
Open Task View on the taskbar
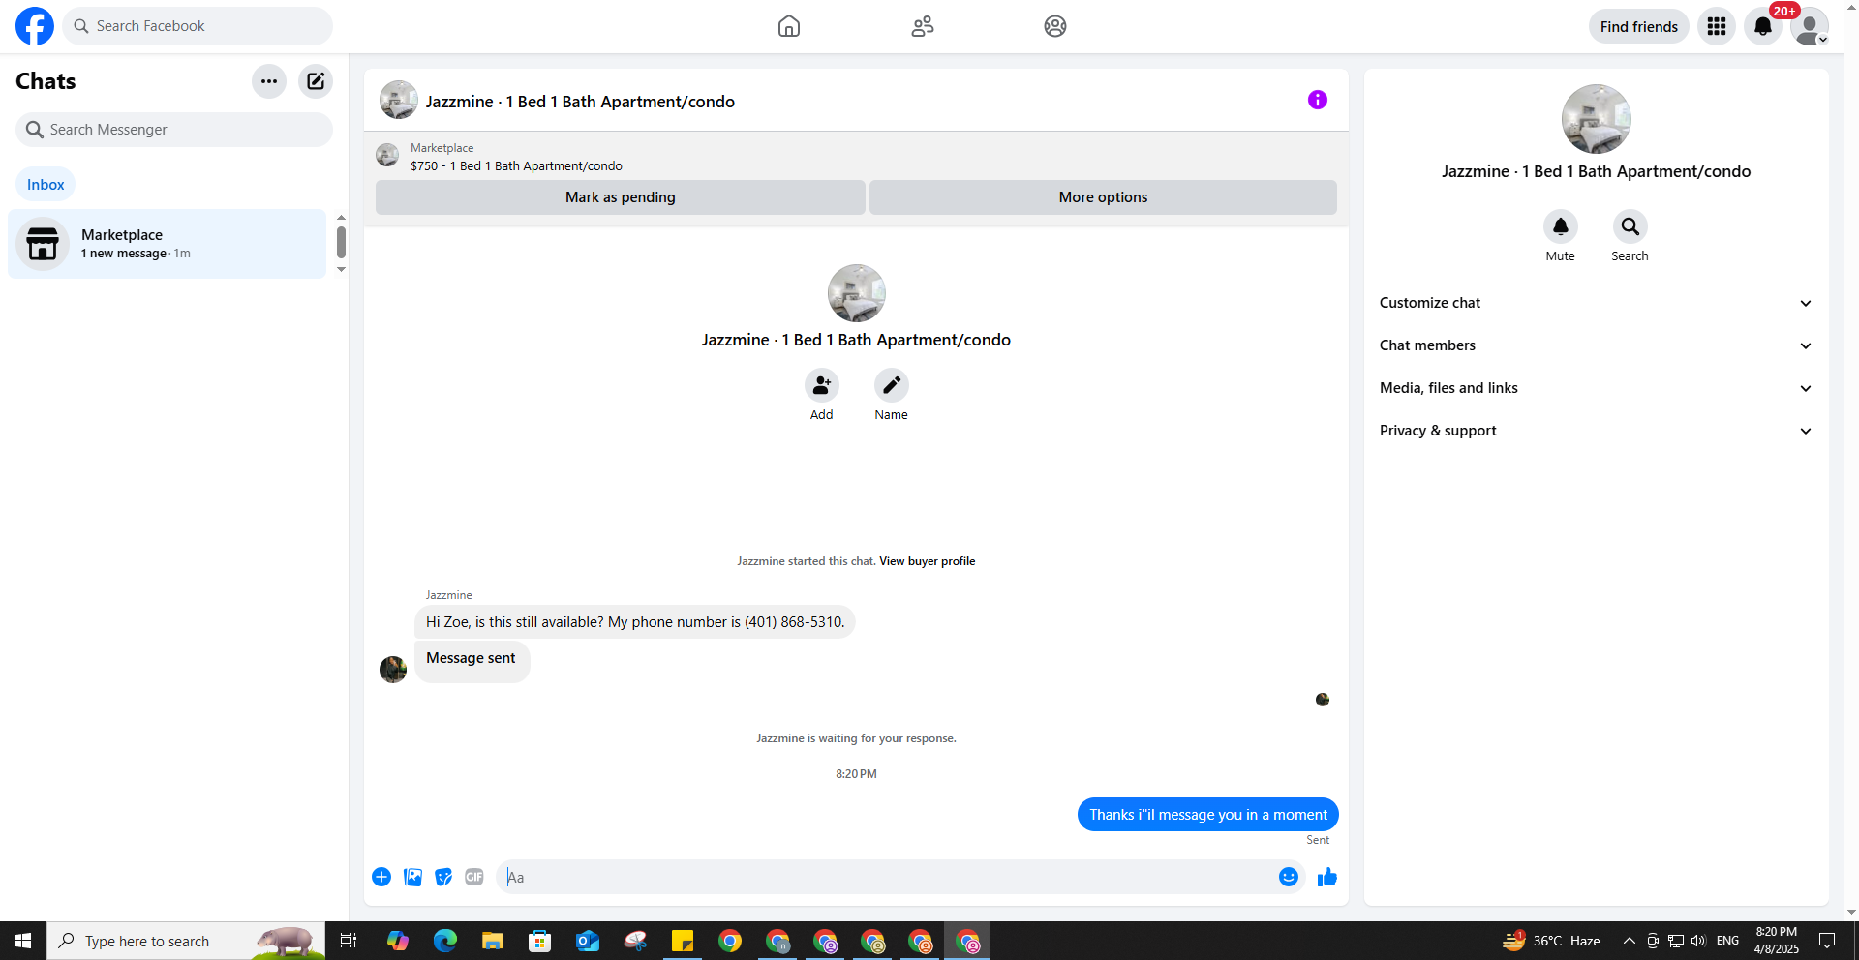349,941
